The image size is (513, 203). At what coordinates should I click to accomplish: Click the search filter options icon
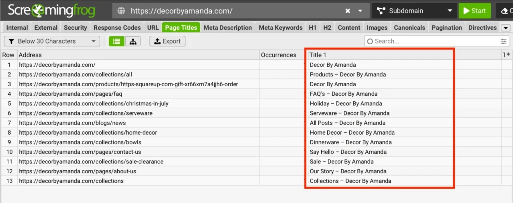coord(503,41)
